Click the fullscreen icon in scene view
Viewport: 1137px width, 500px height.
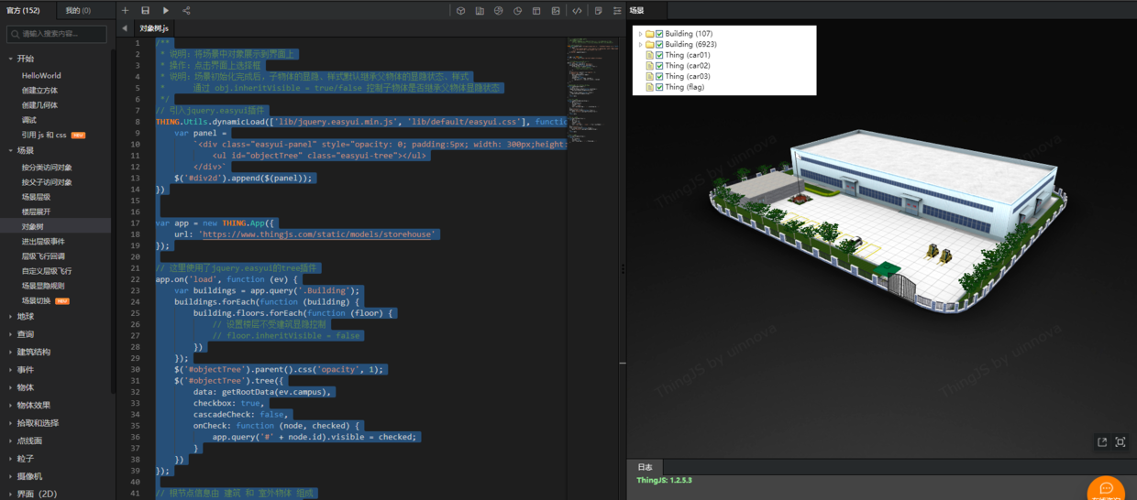(x=1120, y=441)
